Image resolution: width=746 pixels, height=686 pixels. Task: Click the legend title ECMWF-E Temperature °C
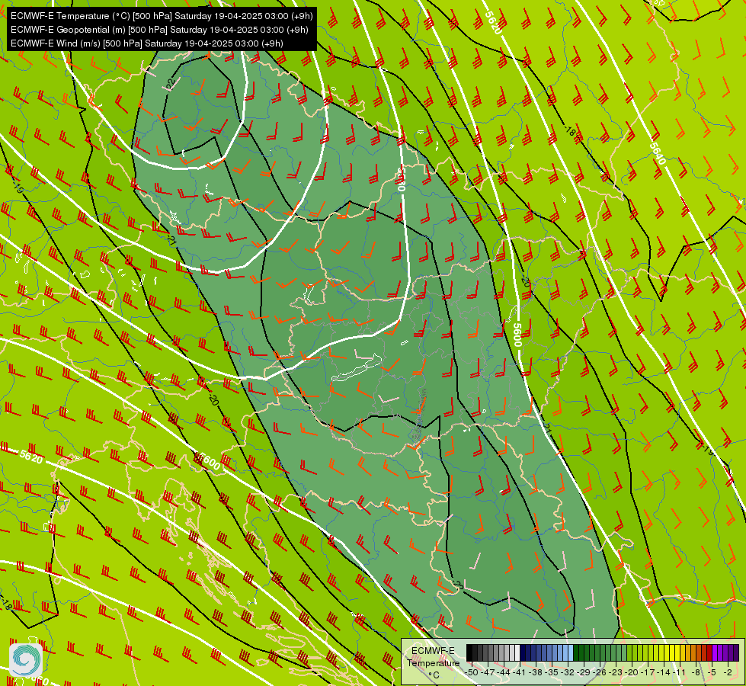click(433, 662)
